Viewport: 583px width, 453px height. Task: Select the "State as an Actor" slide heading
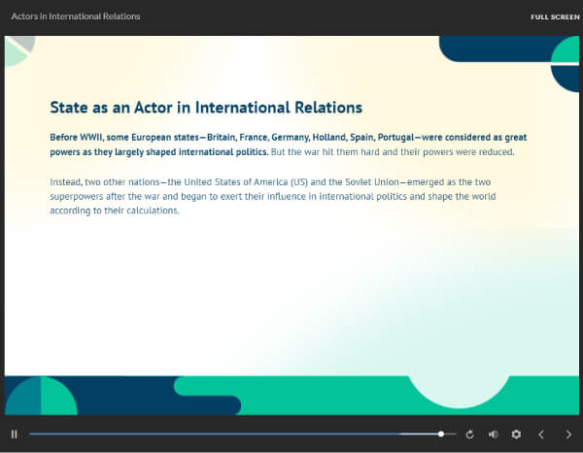click(x=206, y=108)
